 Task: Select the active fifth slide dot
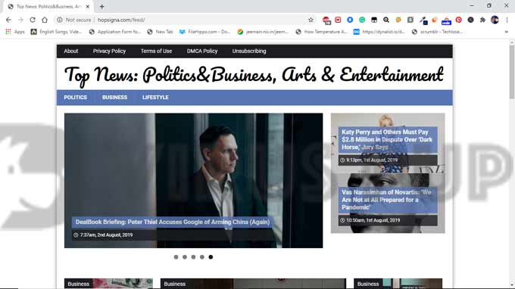(x=211, y=257)
